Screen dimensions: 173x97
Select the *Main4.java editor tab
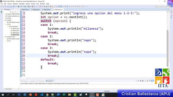tap(58, 10)
